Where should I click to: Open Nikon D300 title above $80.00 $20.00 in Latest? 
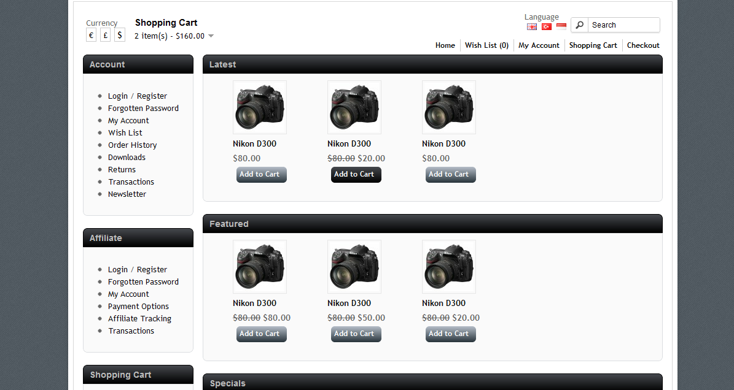pyautogui.click(x=349, y=144)
